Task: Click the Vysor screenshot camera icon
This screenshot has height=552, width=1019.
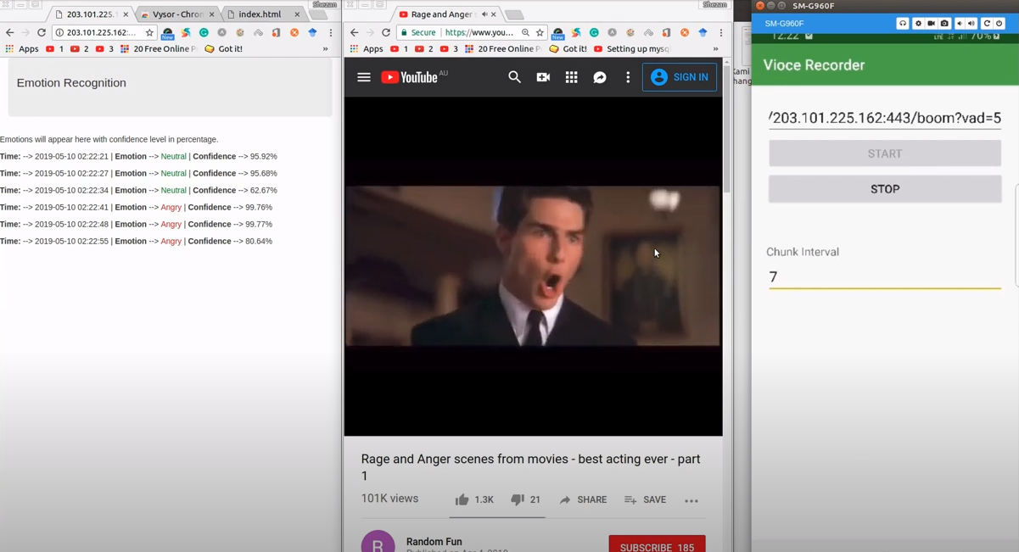Action: click(944, 24)
